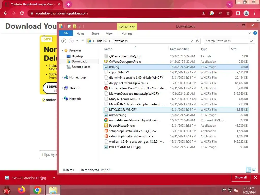Select the Picture Tools contextual tab
Image resolution: width=260 pixels, height=195 pixels.
(127, 27)
